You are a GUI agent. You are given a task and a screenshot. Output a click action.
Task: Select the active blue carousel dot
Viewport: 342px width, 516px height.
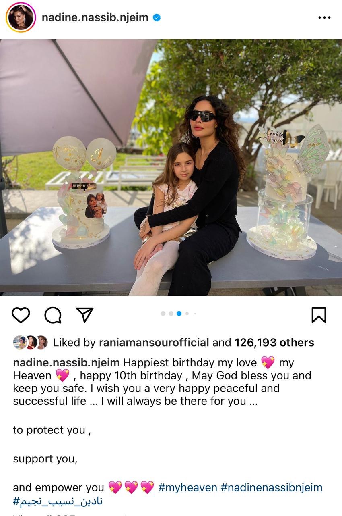[x=179, y=313]
